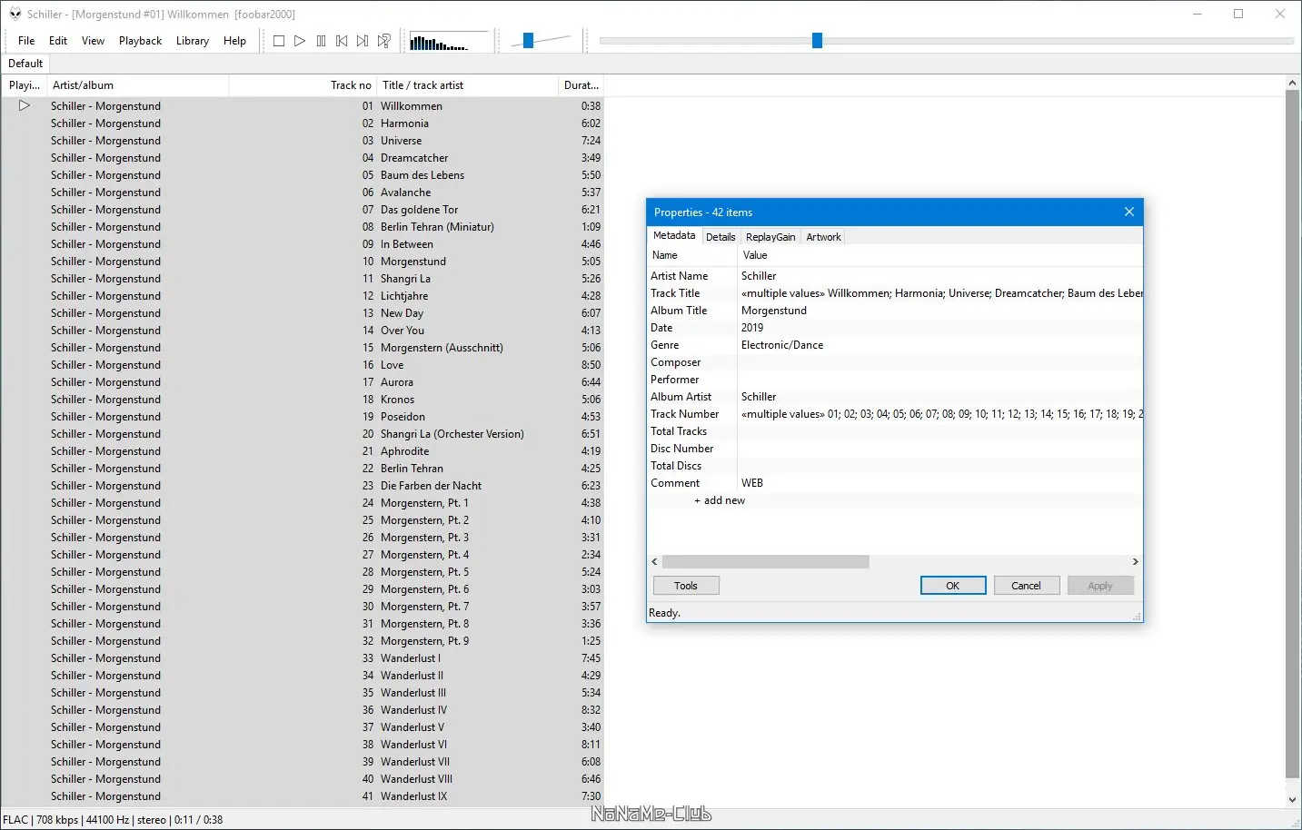Select the Default playlist tab
Screen dimensions: 1302x830
pyautogui.click(x=25, y=64)
